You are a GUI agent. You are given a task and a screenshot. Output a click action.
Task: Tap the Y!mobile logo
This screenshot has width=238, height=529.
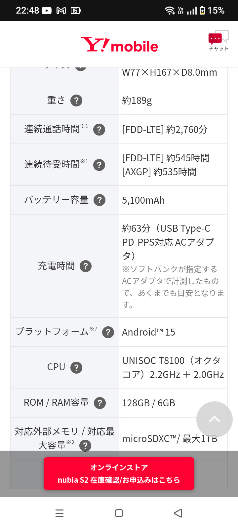pyautogui.click(x=119, y=45)
